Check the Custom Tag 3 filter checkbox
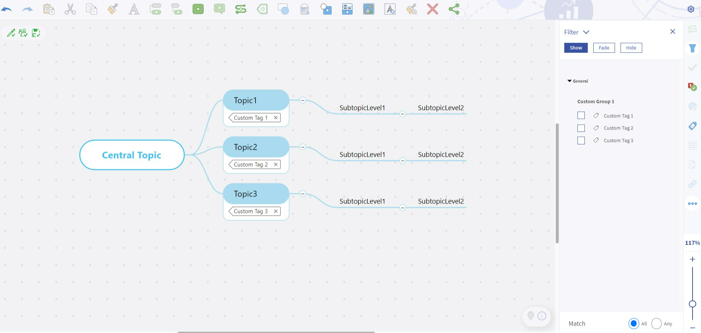701x333 pixels. (x=581, y=141)
